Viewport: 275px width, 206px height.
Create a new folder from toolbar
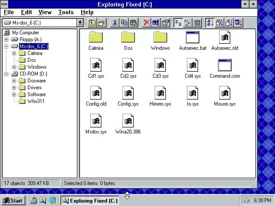[x=102, y=23]
